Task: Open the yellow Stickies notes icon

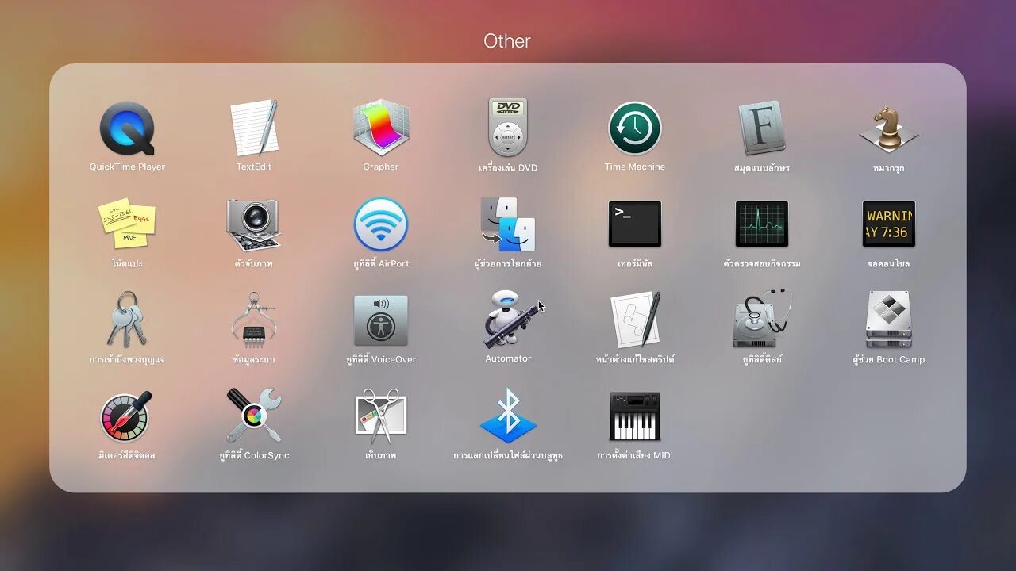Action: [x=127, y=224]
